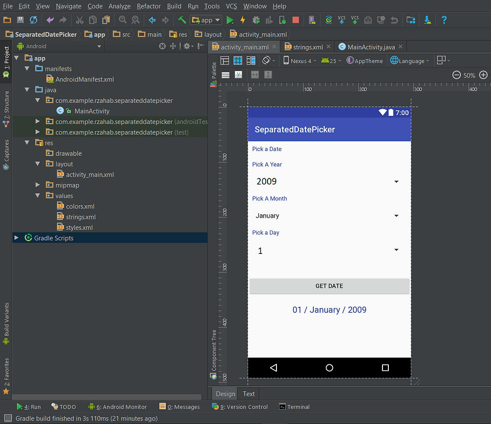Screen dimensions: 491x424
Task: Apply changes with the lightning bolt icon
Action: click(x=243, y=20)
